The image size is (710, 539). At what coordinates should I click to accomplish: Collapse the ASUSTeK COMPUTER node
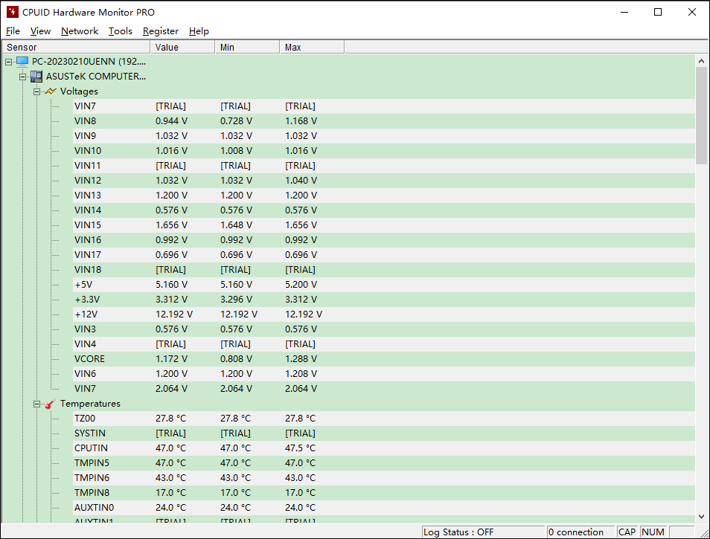click(22, 77)
